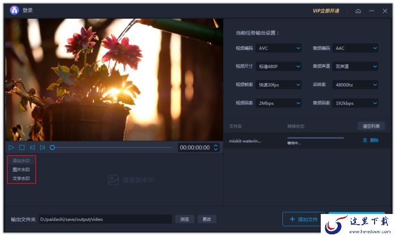Click the 请添加水印 placeholder image icon
The width and height of the screenshot is (396, 236).
(113, 180)
